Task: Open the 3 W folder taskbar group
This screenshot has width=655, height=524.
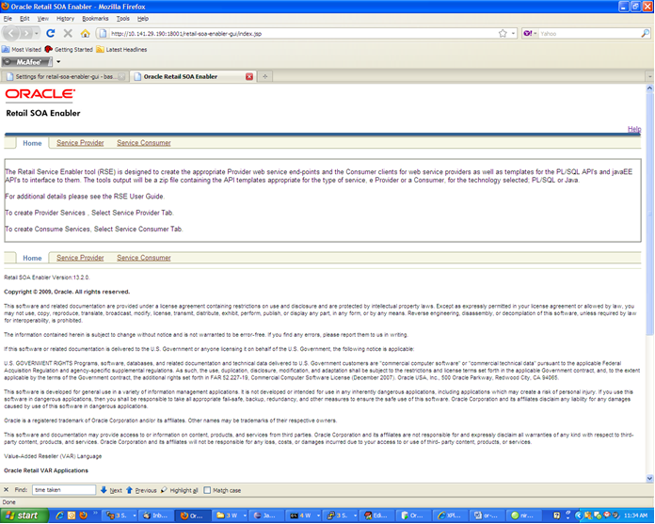Action: tap(231, 516)
